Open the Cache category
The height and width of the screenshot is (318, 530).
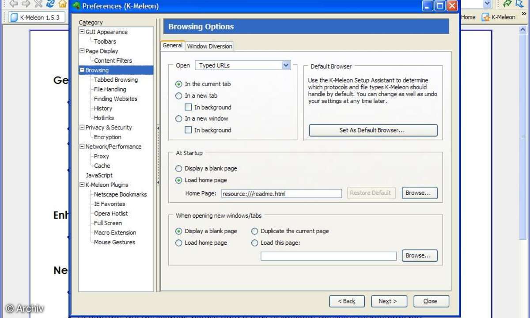[102, 166]
